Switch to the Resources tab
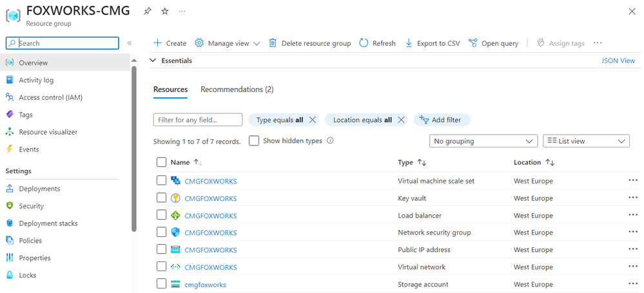644x293 pixels. tap(170, 89)
